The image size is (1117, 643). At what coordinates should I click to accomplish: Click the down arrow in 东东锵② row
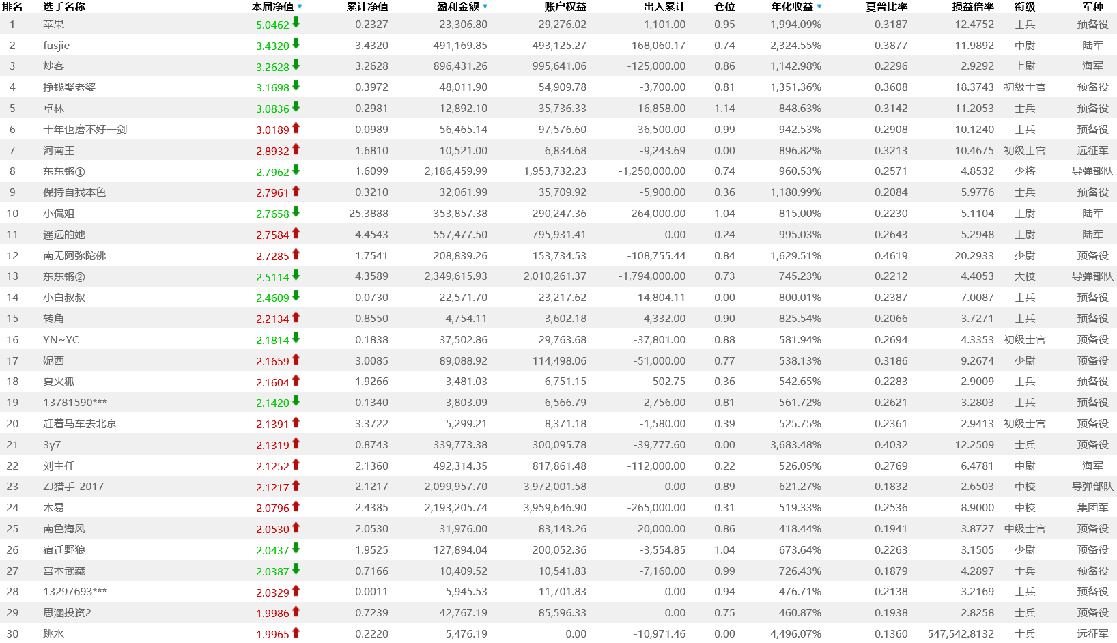click(296, 275)
